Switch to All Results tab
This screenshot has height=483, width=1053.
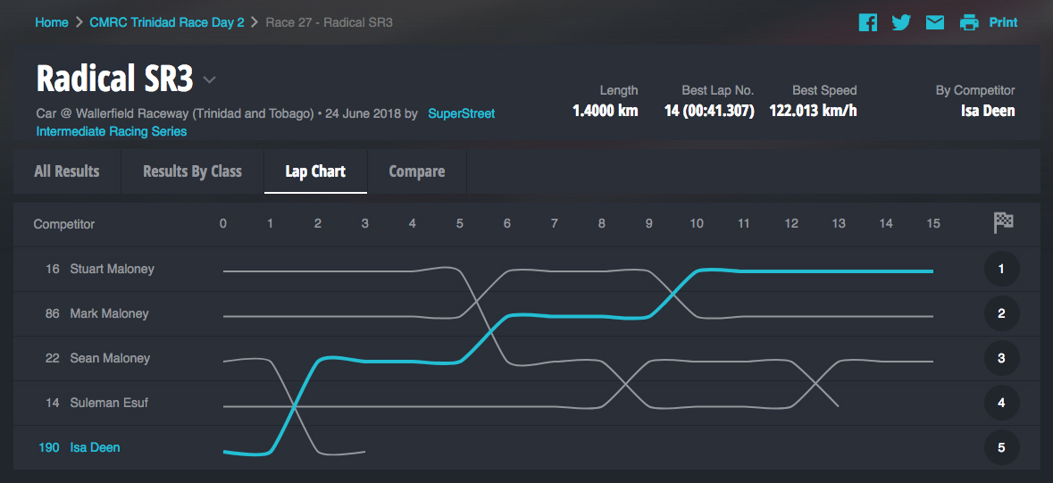point(67,171)
